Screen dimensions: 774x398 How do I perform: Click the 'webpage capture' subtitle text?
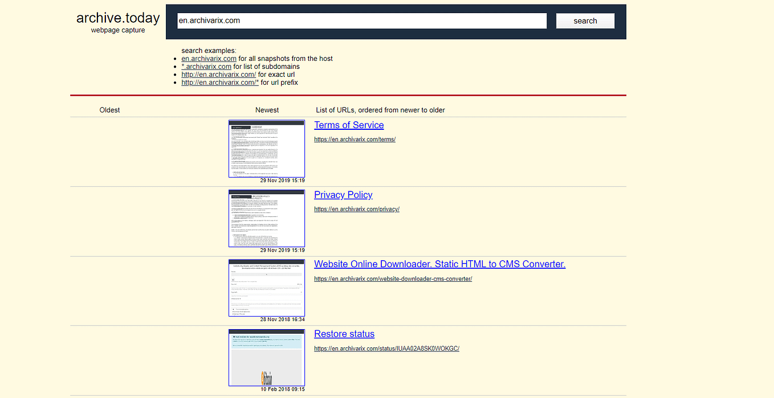click(118, 30)
